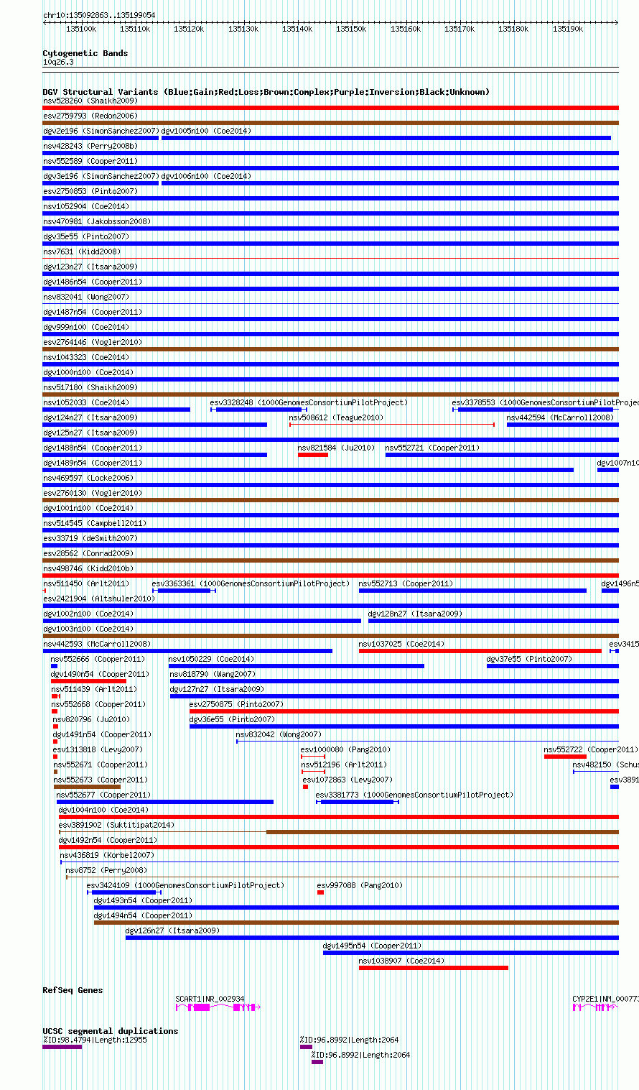The image size is (639, 1090).
Task: Select the esv2764146 (Vogler2010) label
Action: [x=93, y=342]
